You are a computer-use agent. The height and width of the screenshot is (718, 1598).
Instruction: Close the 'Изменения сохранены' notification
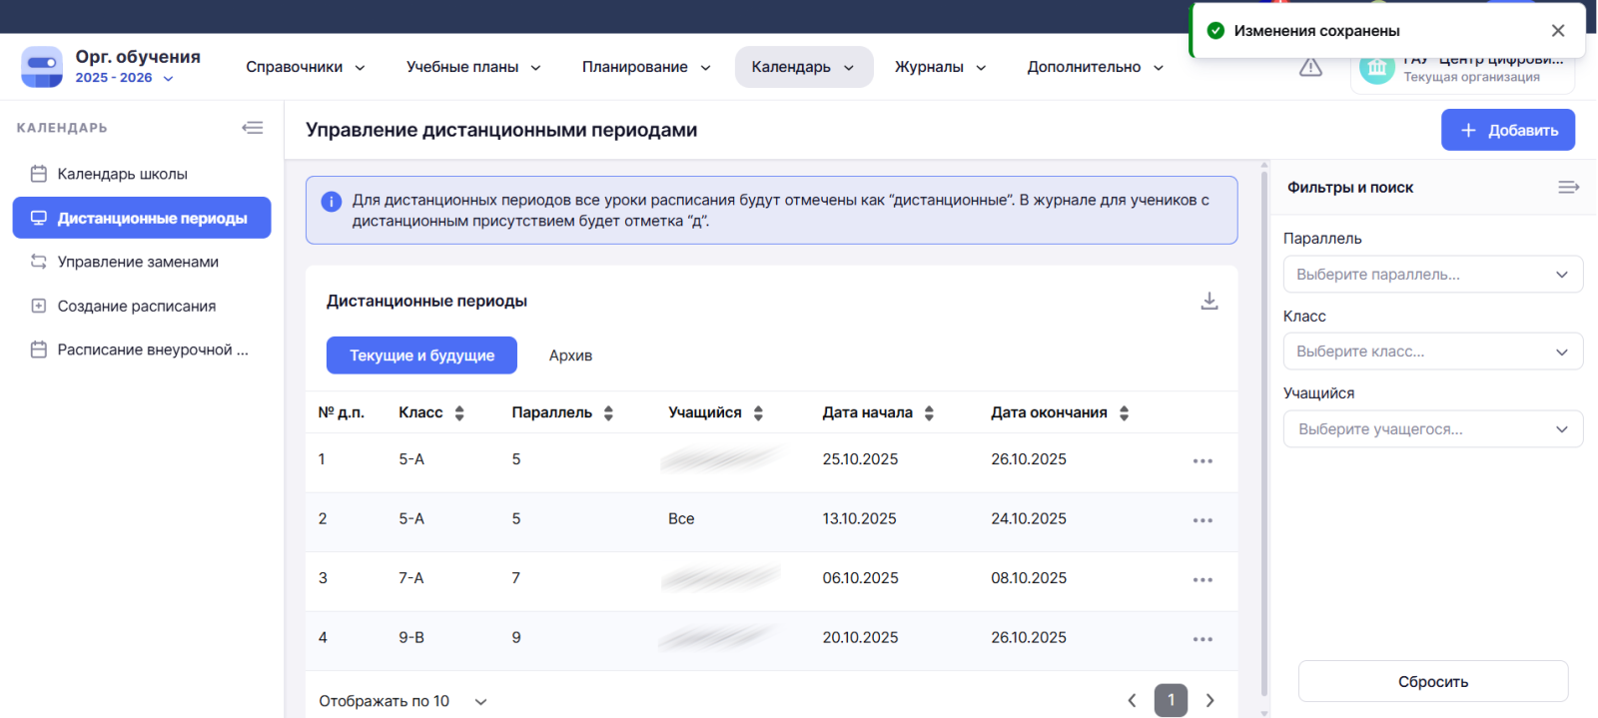pos(1557,31)
